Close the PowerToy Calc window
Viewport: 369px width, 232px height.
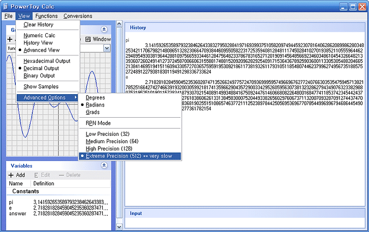[362, 6]
